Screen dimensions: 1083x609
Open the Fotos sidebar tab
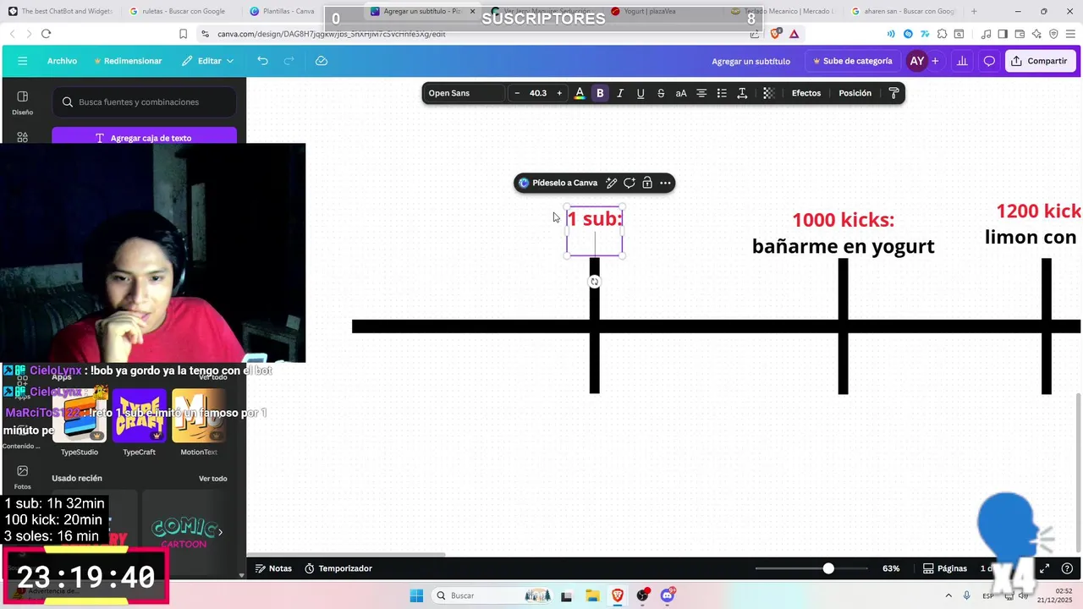click(x=23, y=477)
